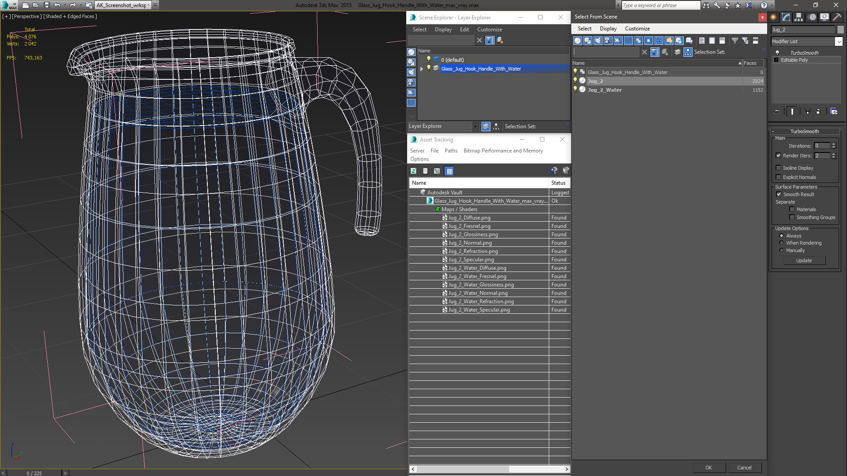Viewport: 847px width, 476px height.
Task: Open Display menu in Select From Scene
Action: click(x=608, y=29)
